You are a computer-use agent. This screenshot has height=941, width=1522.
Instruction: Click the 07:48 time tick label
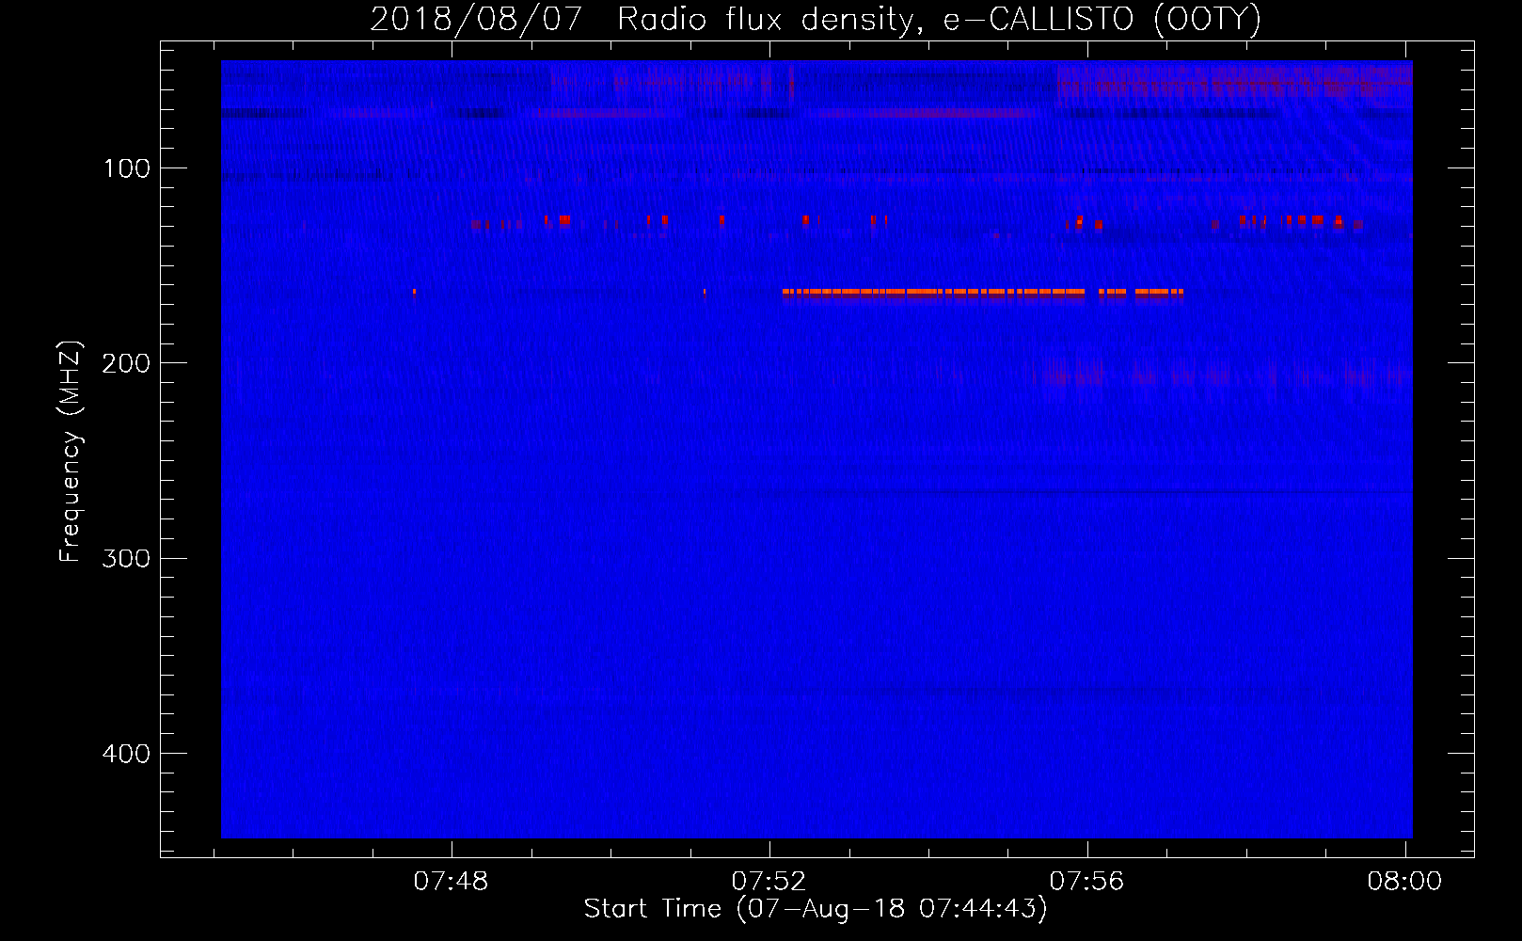coord(452,882)
